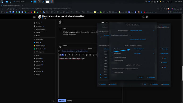Open the Help category in the sidebar
This screenshot has width=183, height=103.
coord(38,43)
